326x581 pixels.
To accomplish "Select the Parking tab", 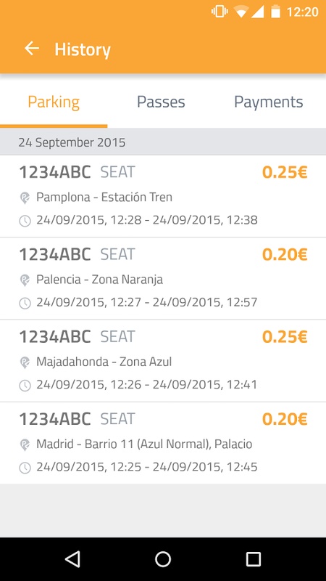I will (54, 102).
